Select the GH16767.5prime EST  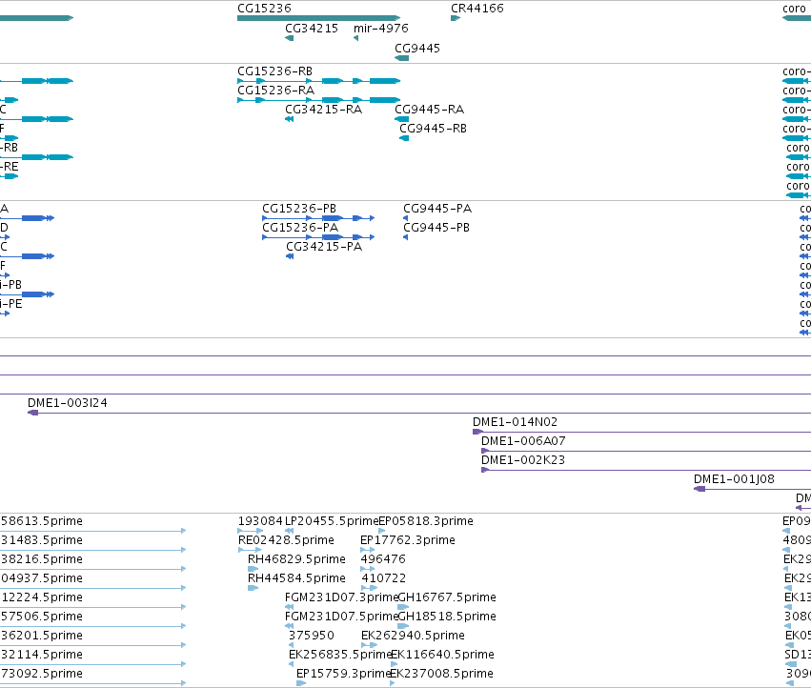(x=403, y=607)
